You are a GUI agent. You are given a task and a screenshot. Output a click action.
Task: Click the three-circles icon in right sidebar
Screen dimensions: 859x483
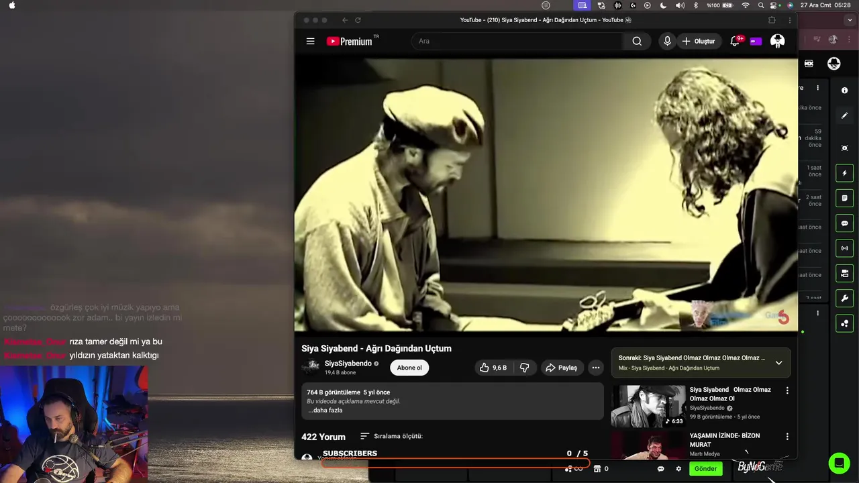point(844,323)
